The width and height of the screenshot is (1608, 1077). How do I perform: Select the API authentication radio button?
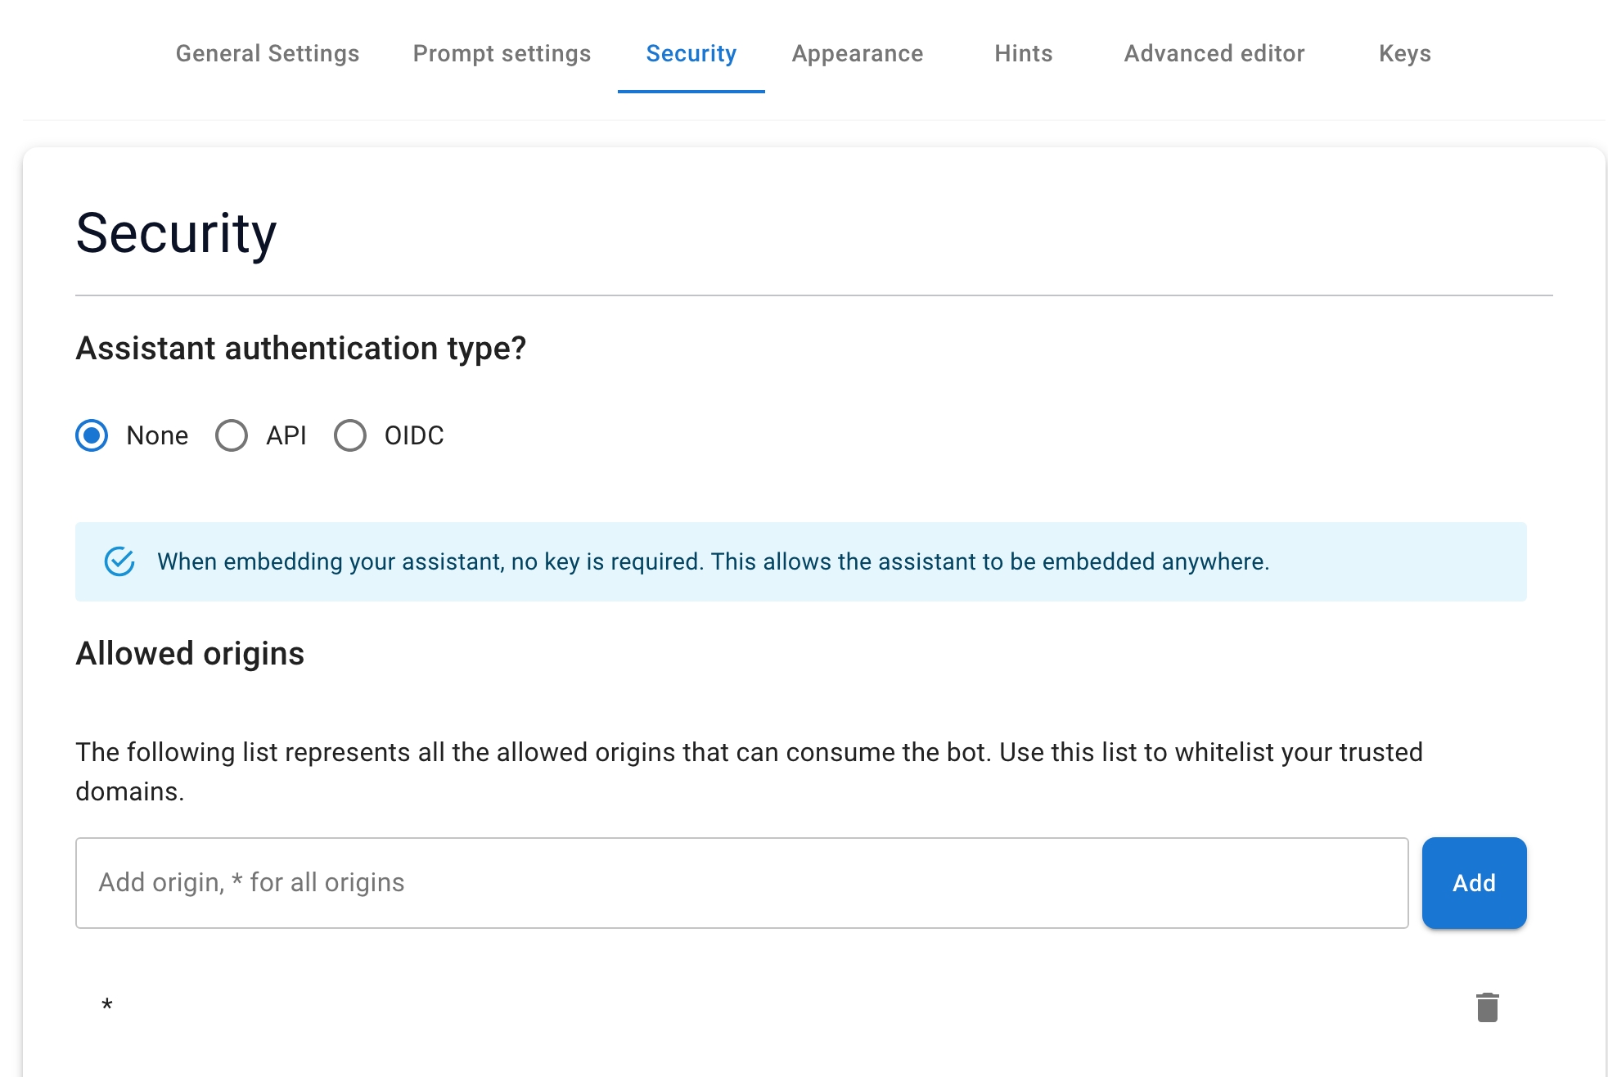click(232, 435)
